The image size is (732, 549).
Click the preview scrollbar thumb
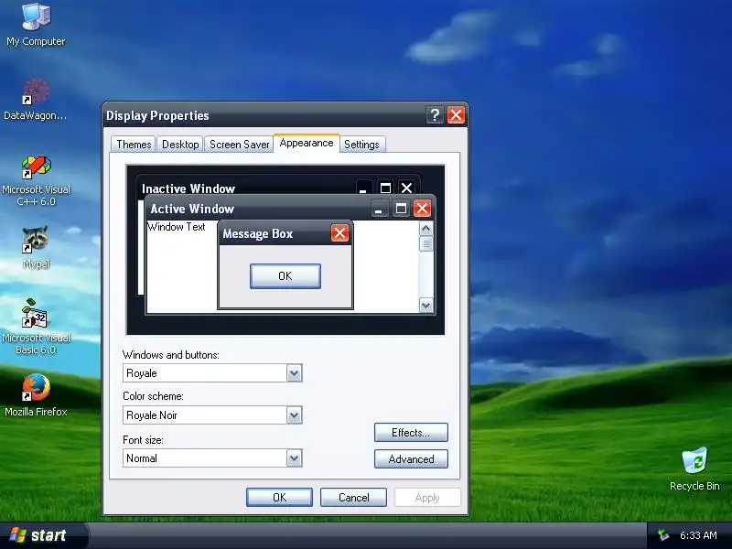tap(425, 243)
